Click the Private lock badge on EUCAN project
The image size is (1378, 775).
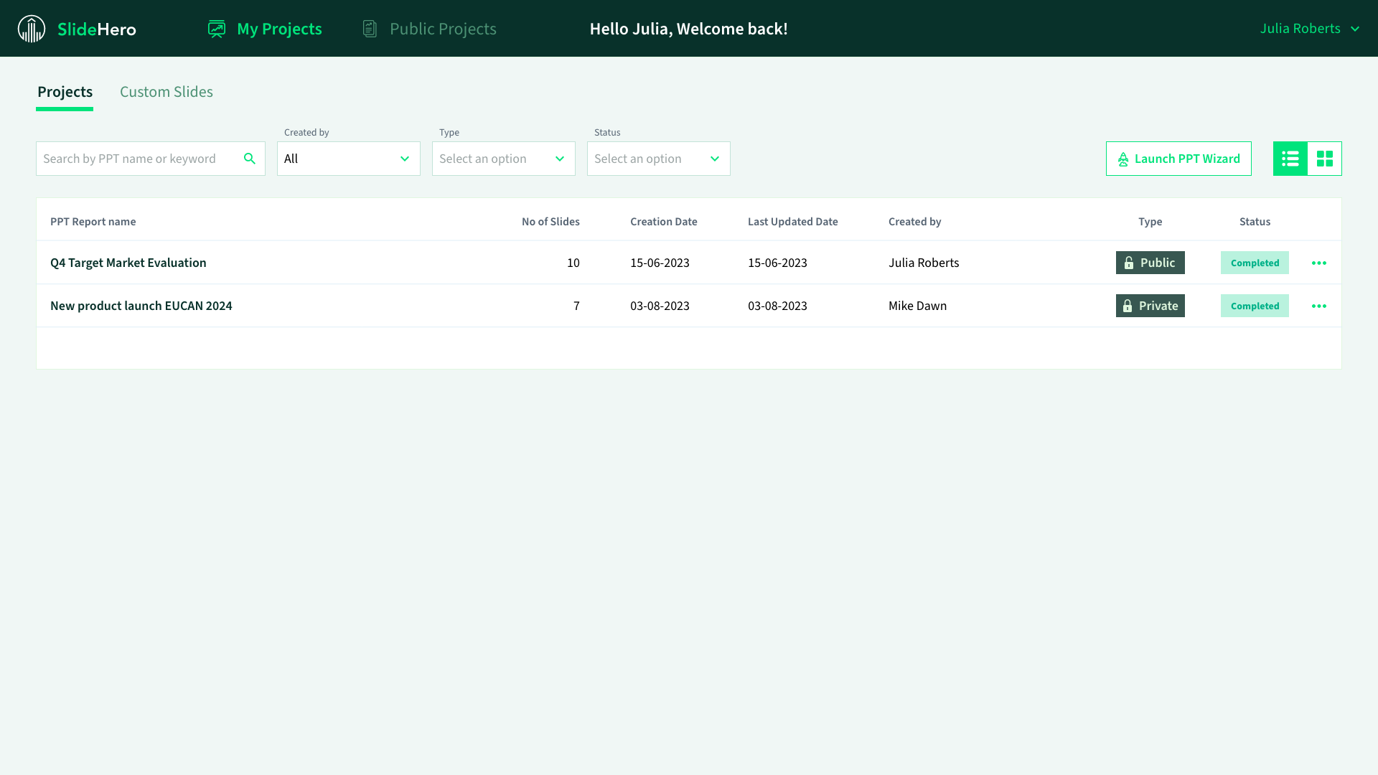1150,306
